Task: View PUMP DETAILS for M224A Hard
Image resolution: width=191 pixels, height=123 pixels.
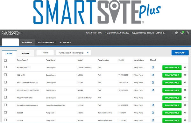Action: pyautogui.click(x=172, y=90)
